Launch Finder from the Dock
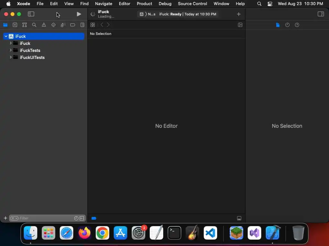The width and height of the screenshot is (329, 246). tap(31, 233)
